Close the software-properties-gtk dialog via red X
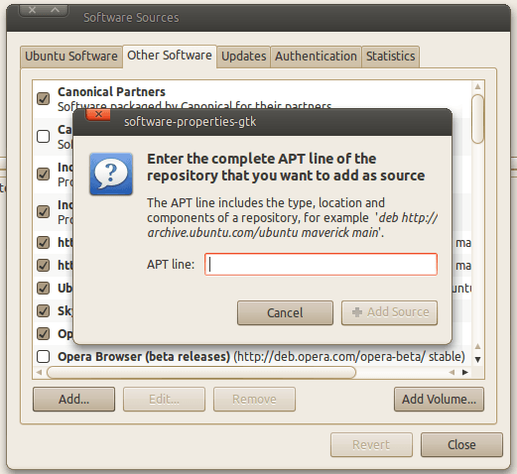 click(x=98, y=115)
